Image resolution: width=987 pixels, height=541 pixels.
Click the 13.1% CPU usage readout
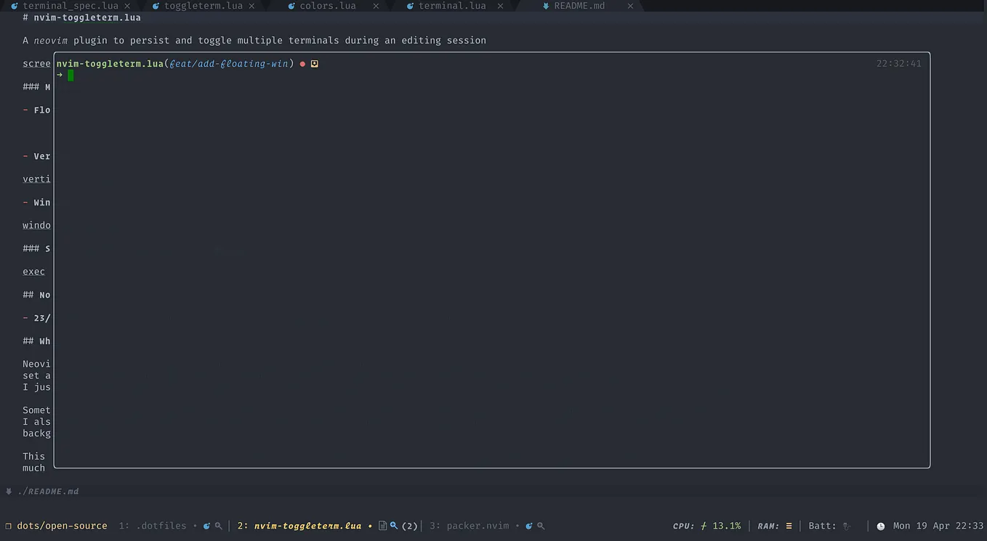tap(726, 525)
